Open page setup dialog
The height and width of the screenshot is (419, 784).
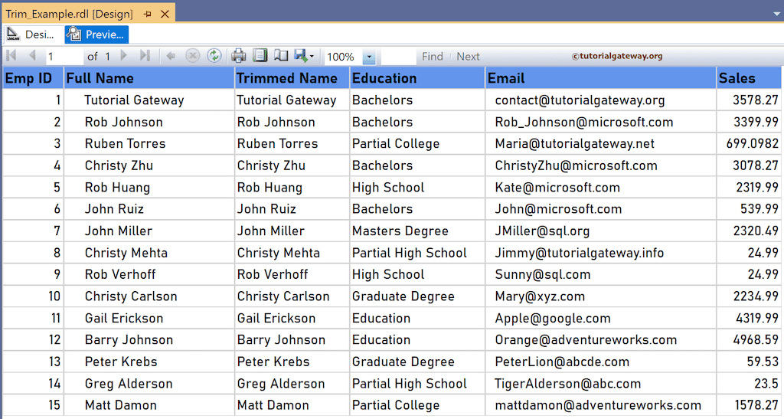(281, 56)
